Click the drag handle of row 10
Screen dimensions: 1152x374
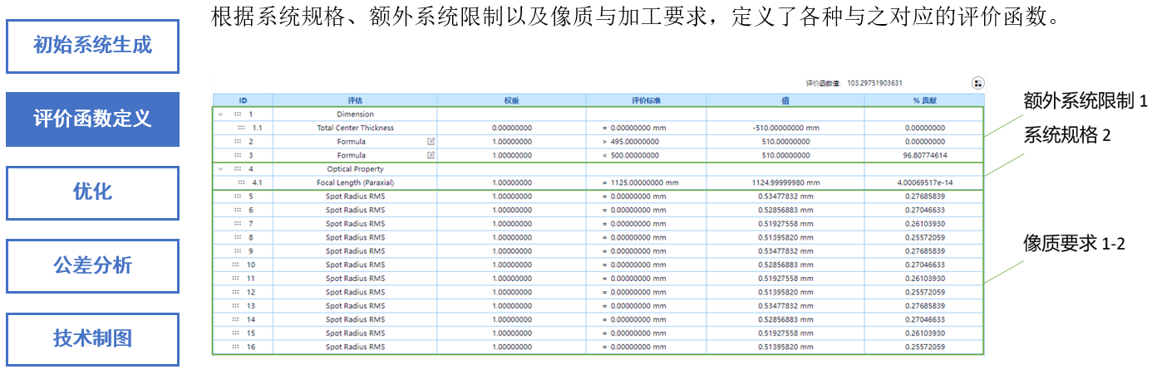pos(237,265)
